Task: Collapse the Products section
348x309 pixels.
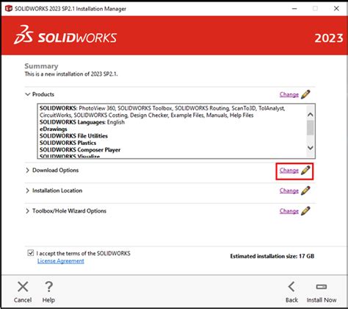Action: (28, 94)
